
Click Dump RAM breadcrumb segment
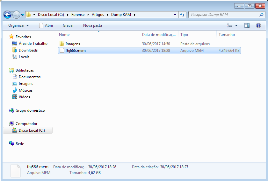tap(121, 15)
